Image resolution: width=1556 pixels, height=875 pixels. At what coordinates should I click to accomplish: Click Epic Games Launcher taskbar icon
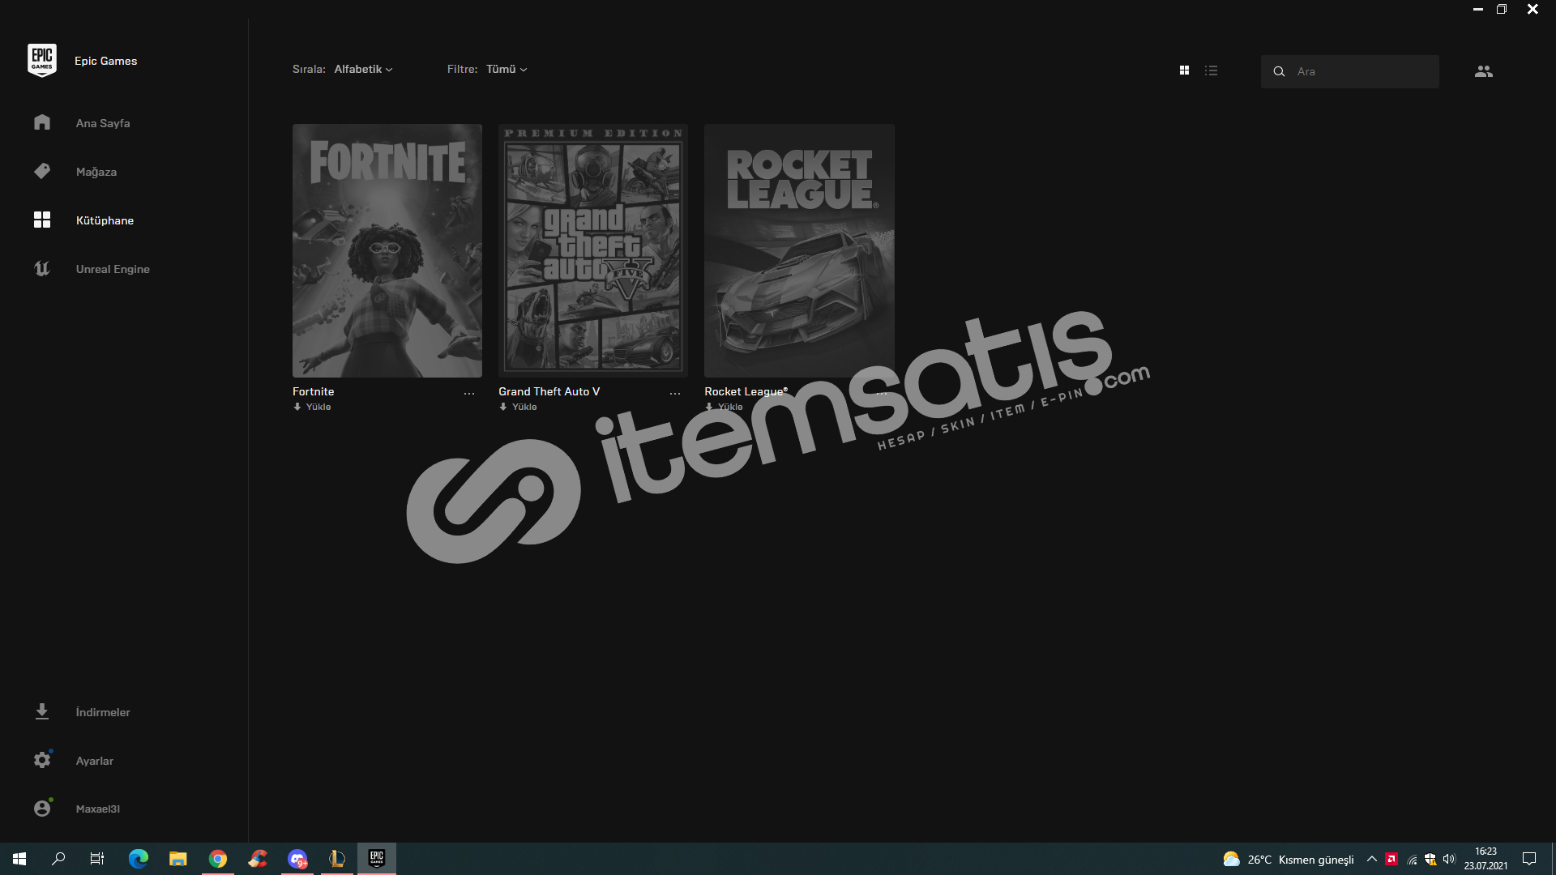[377, 859]
